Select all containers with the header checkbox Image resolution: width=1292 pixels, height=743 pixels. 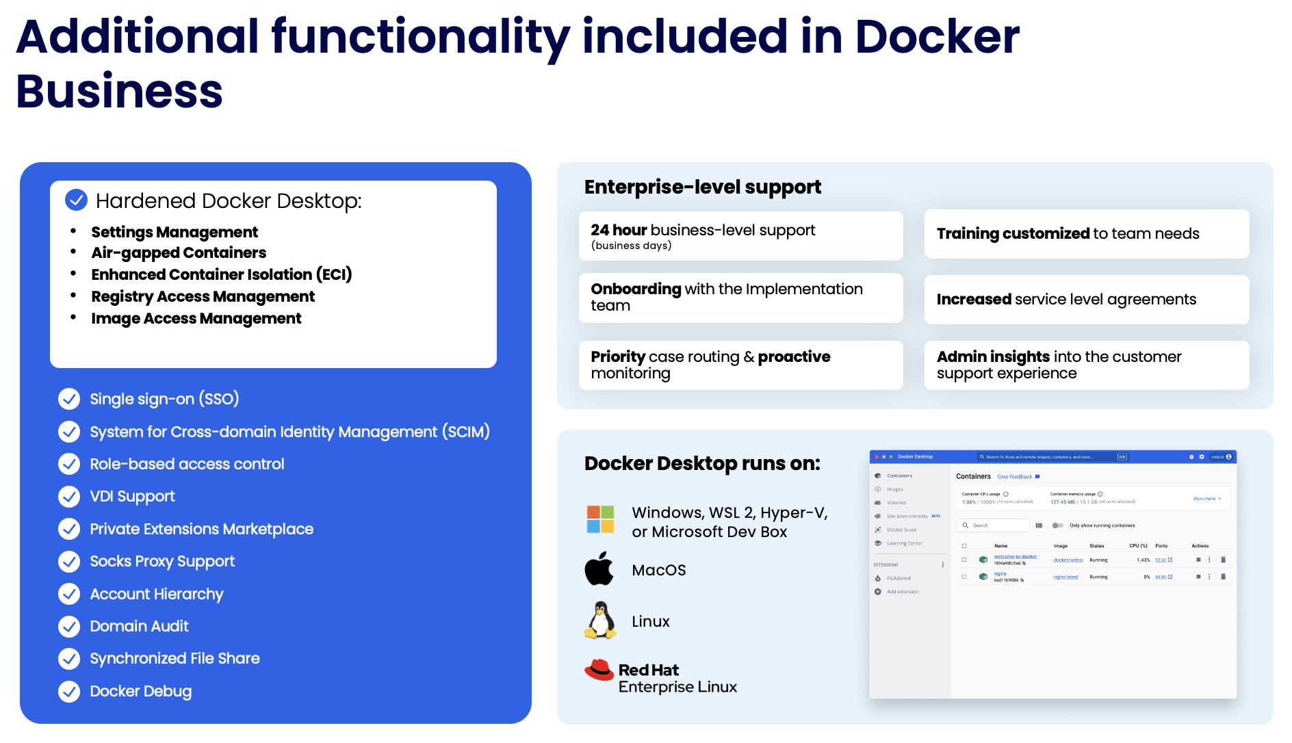coord(964,546)
